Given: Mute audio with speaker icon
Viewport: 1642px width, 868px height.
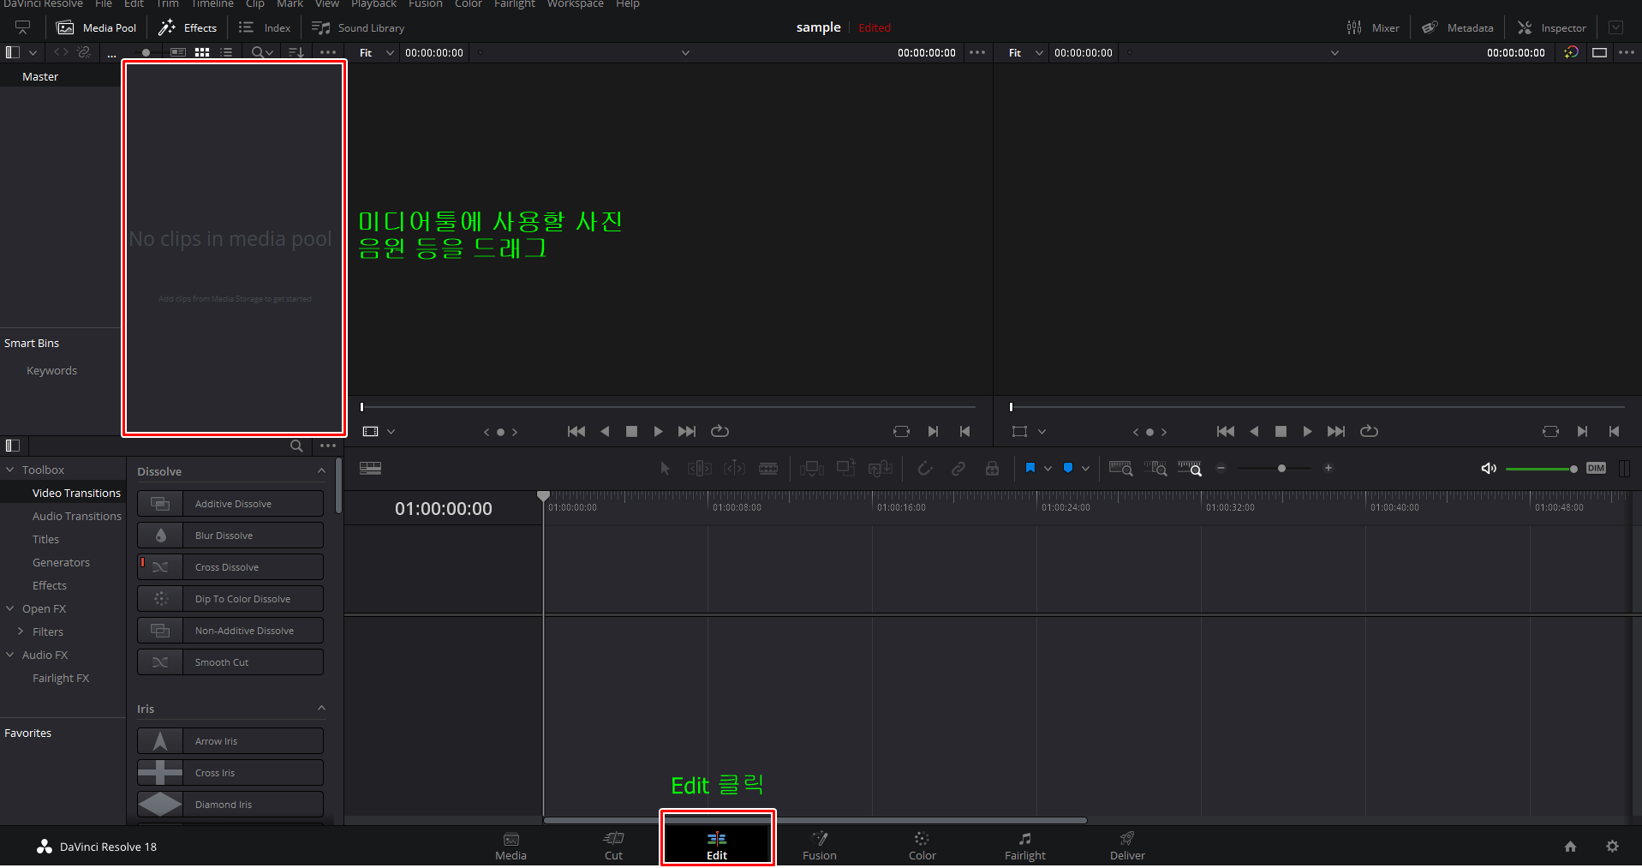Looking at the screenshot, I should (1489, 468).
